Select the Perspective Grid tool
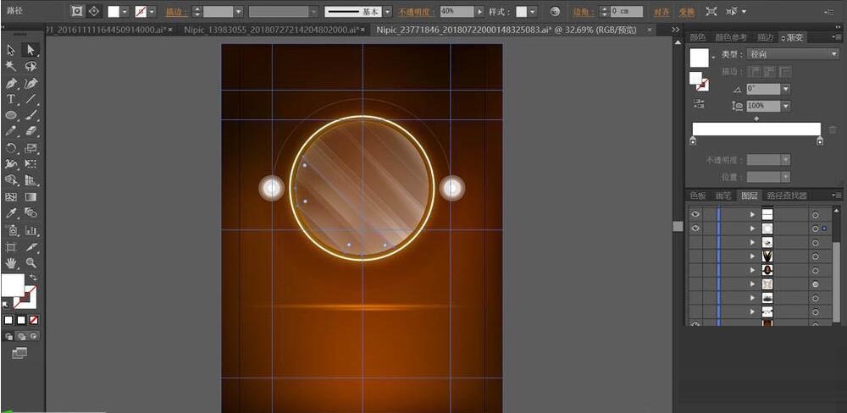847x413 pixels. [30, 180]
